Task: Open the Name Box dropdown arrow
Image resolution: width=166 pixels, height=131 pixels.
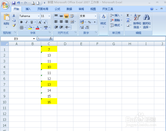Action: pyautogui.click(x=34, y=39)
